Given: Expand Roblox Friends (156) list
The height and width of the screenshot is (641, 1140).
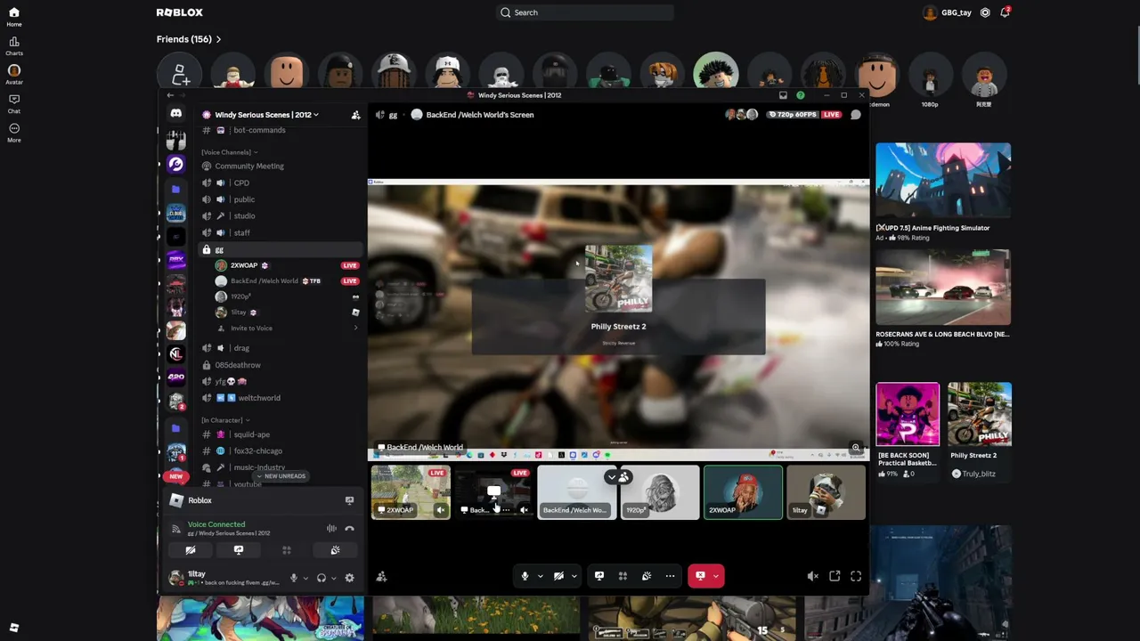Looking at the screenshot, I should coord(189,39).
